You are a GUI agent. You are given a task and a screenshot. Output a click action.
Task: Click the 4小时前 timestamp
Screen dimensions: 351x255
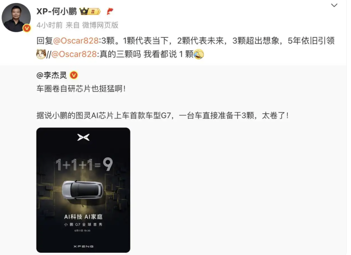tap(49, 25)
